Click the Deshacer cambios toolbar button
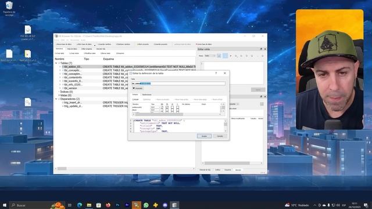The width and height of the screenshot is (372, 209). 123,44
